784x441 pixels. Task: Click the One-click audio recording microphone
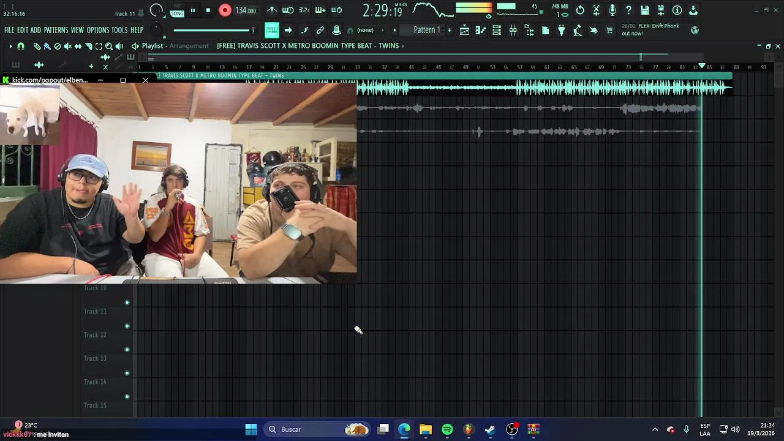612,10
